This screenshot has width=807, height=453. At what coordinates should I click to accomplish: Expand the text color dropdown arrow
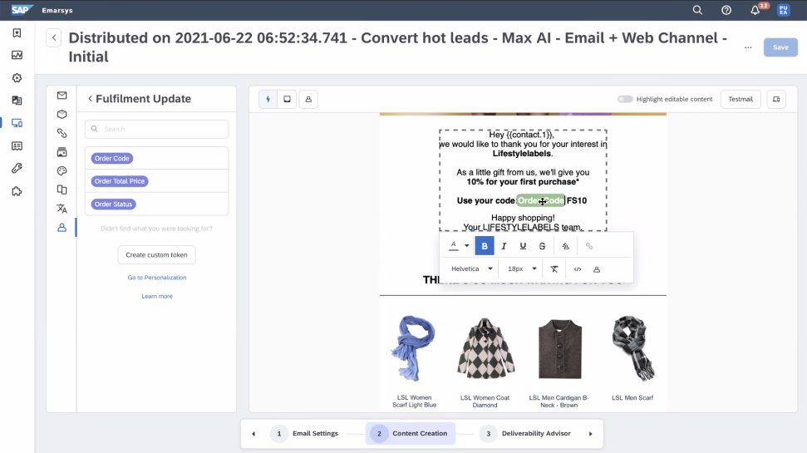coord(466,246)
